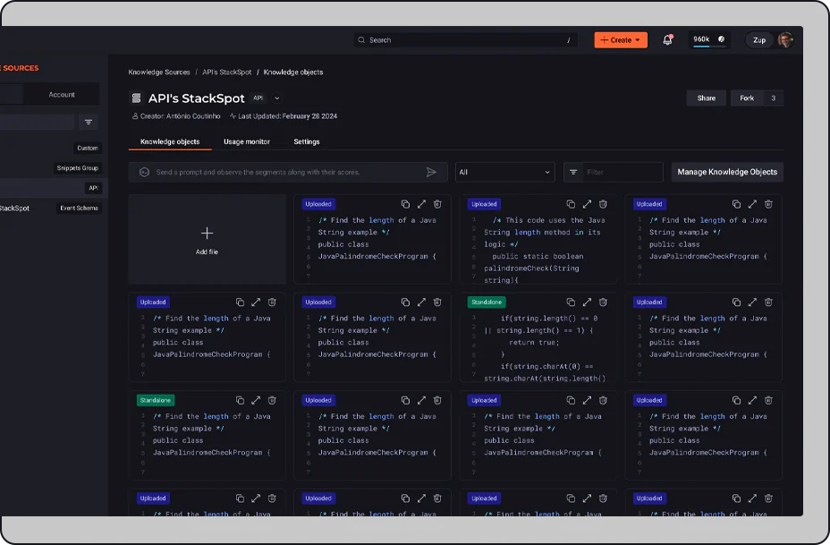Focus the 'Send a prompt' input field

tap(288, 172)
